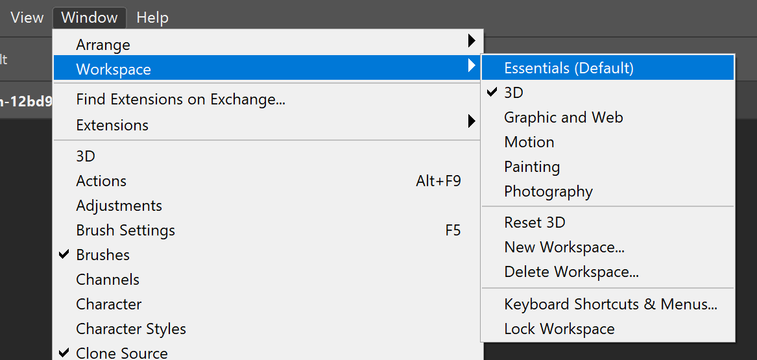Toggle Lock Workspace
Image resolution: width=757 pixels, height=360 pixels.
559,329
